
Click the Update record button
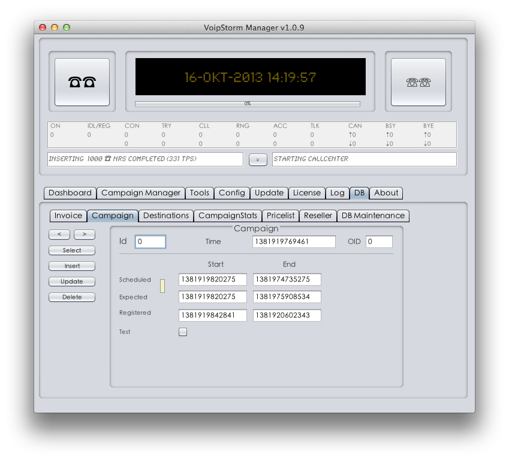[72, 282]
